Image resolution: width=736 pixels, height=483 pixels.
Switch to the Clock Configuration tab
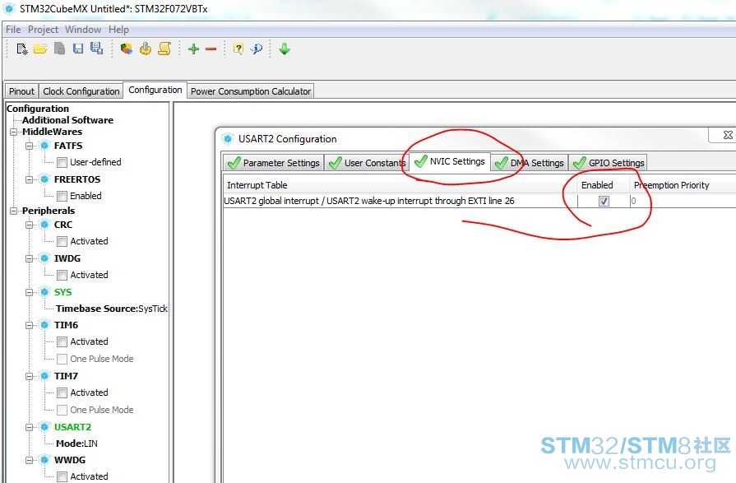81,91
